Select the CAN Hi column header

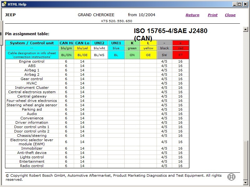pos(66,43)
